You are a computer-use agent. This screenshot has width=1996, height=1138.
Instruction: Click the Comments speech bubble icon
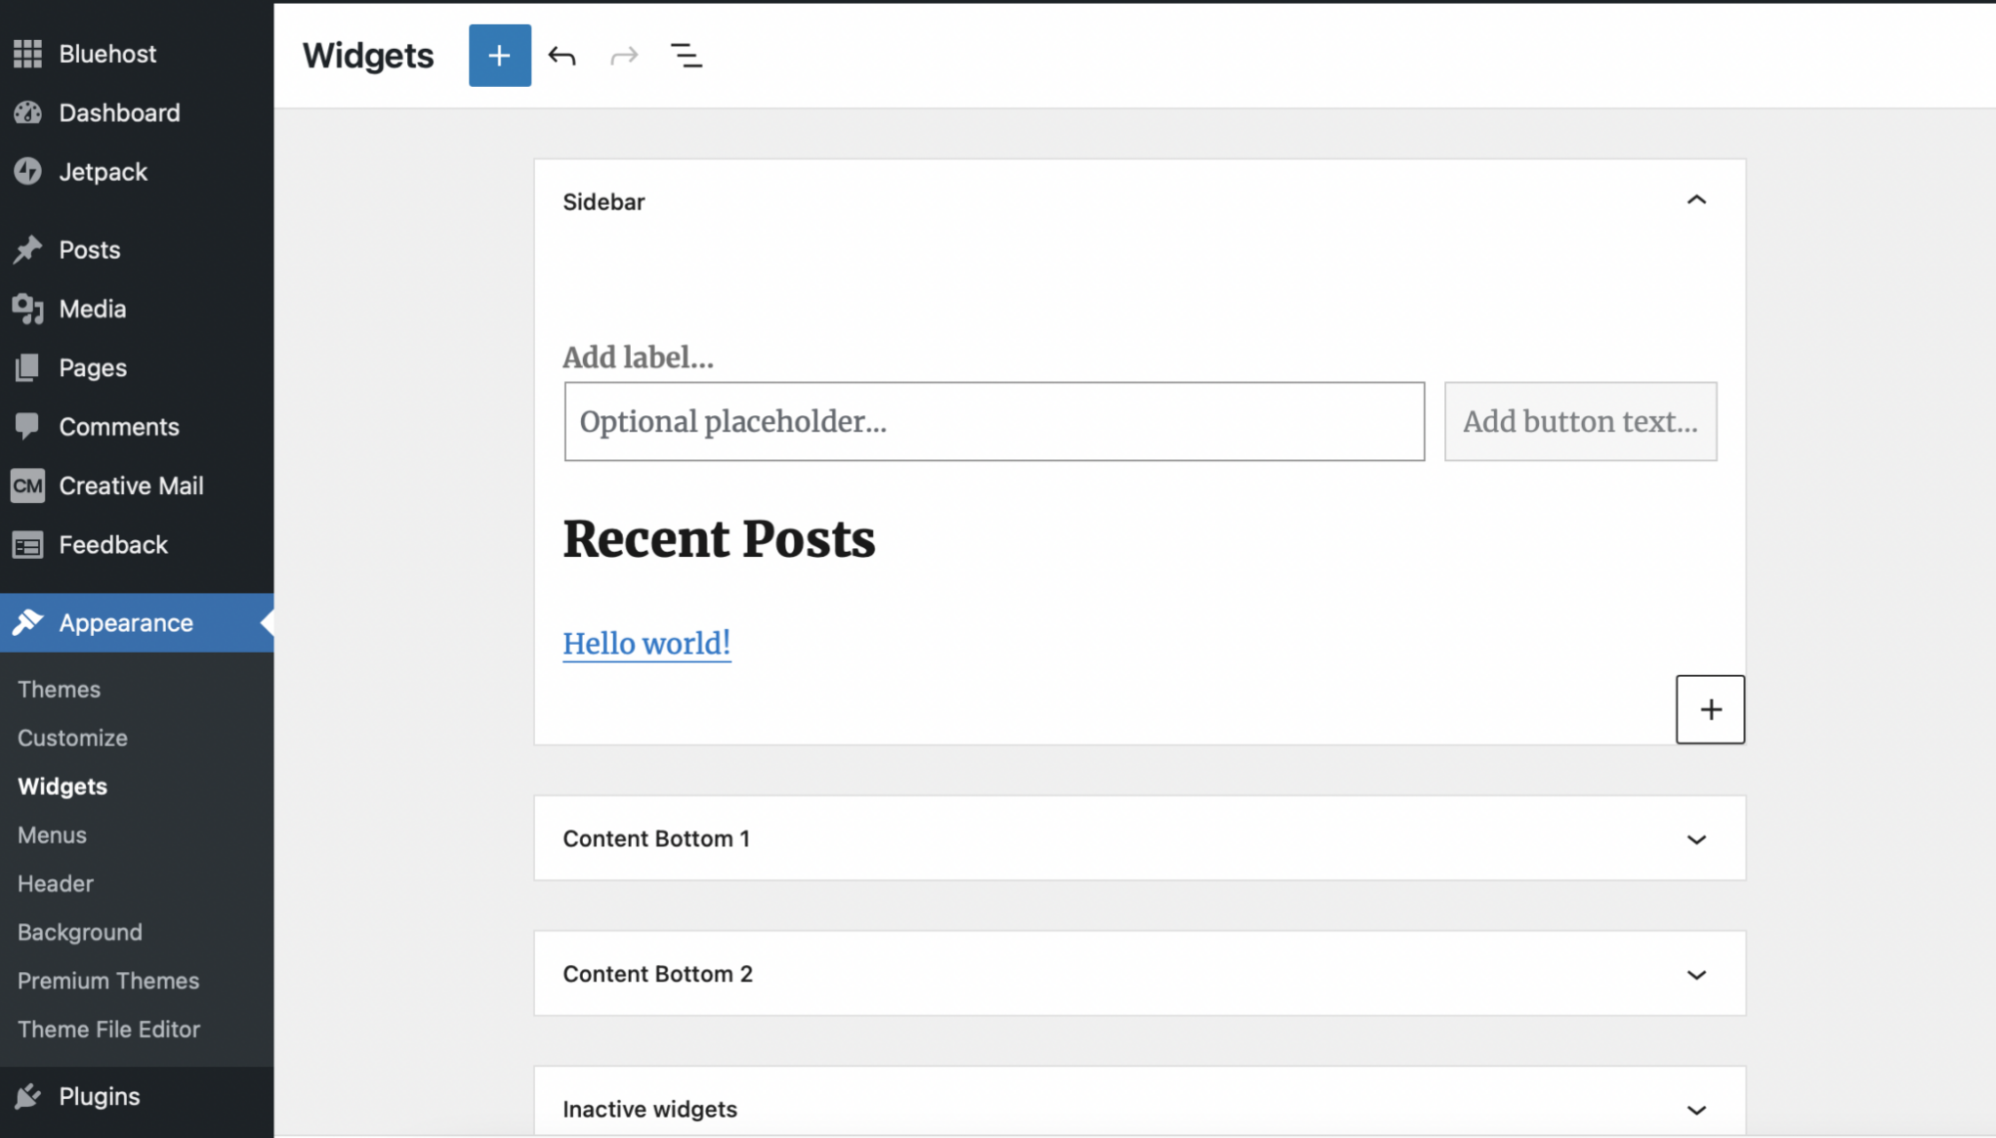(27, 426)
